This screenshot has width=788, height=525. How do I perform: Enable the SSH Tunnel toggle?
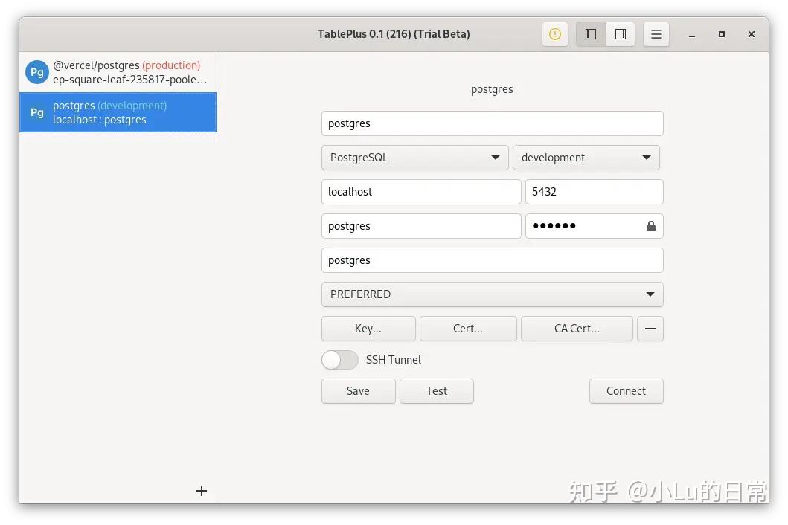(339, 360)
